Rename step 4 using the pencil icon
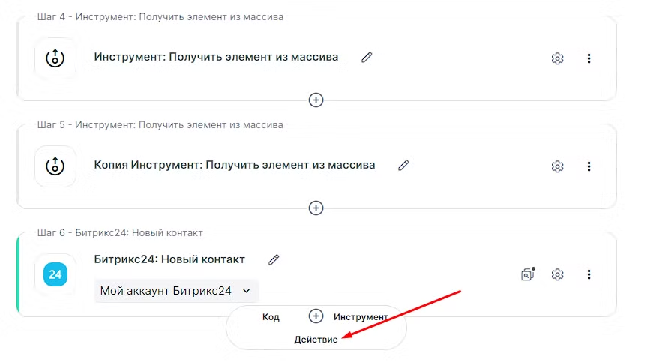Image resolution: width=659 pixels, height=362 pixels. tap(367, 58)
